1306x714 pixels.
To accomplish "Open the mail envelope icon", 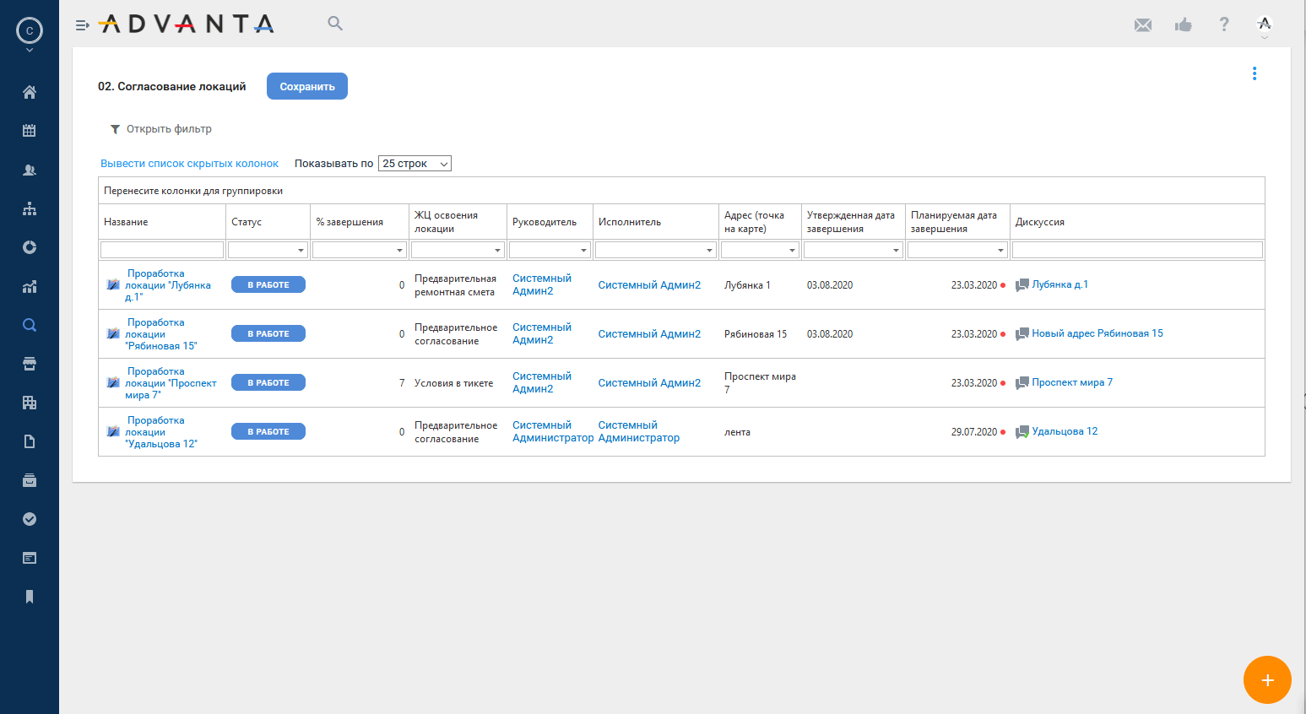I will click(x=1143, y=25).
